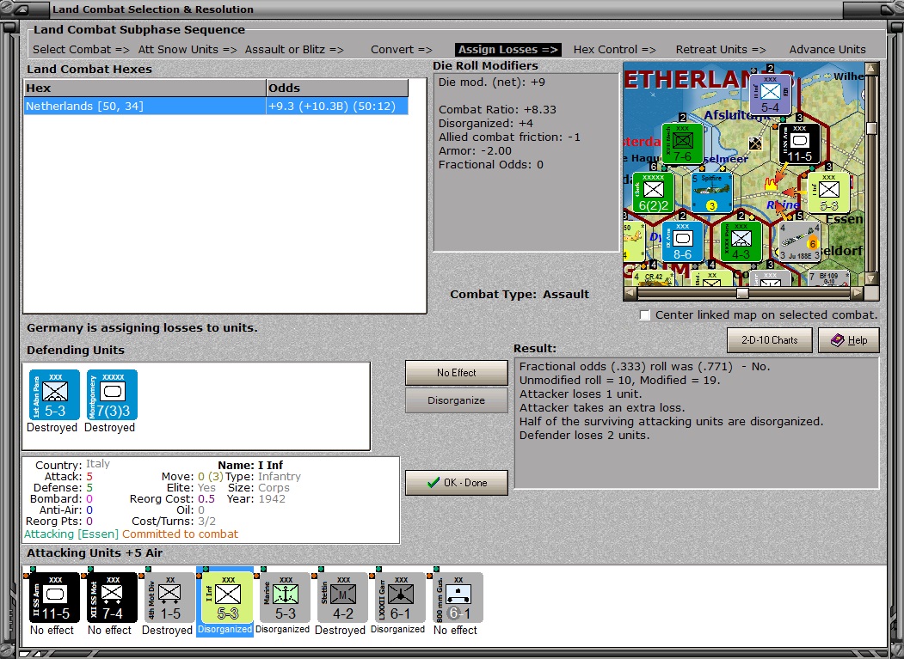Click the 6(2)2 green HQ unit on map
Image resolution: width=904 pixels, height=659 pixels.
653,192
